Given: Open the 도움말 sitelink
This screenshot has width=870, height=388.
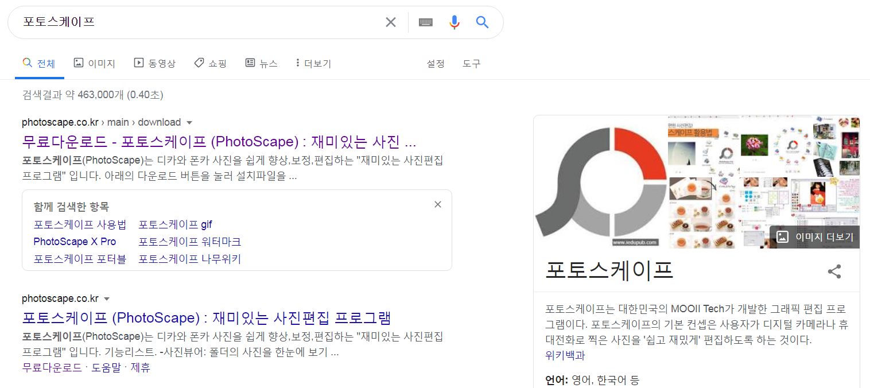Looking at the screenshot, I should pos(106,368).
